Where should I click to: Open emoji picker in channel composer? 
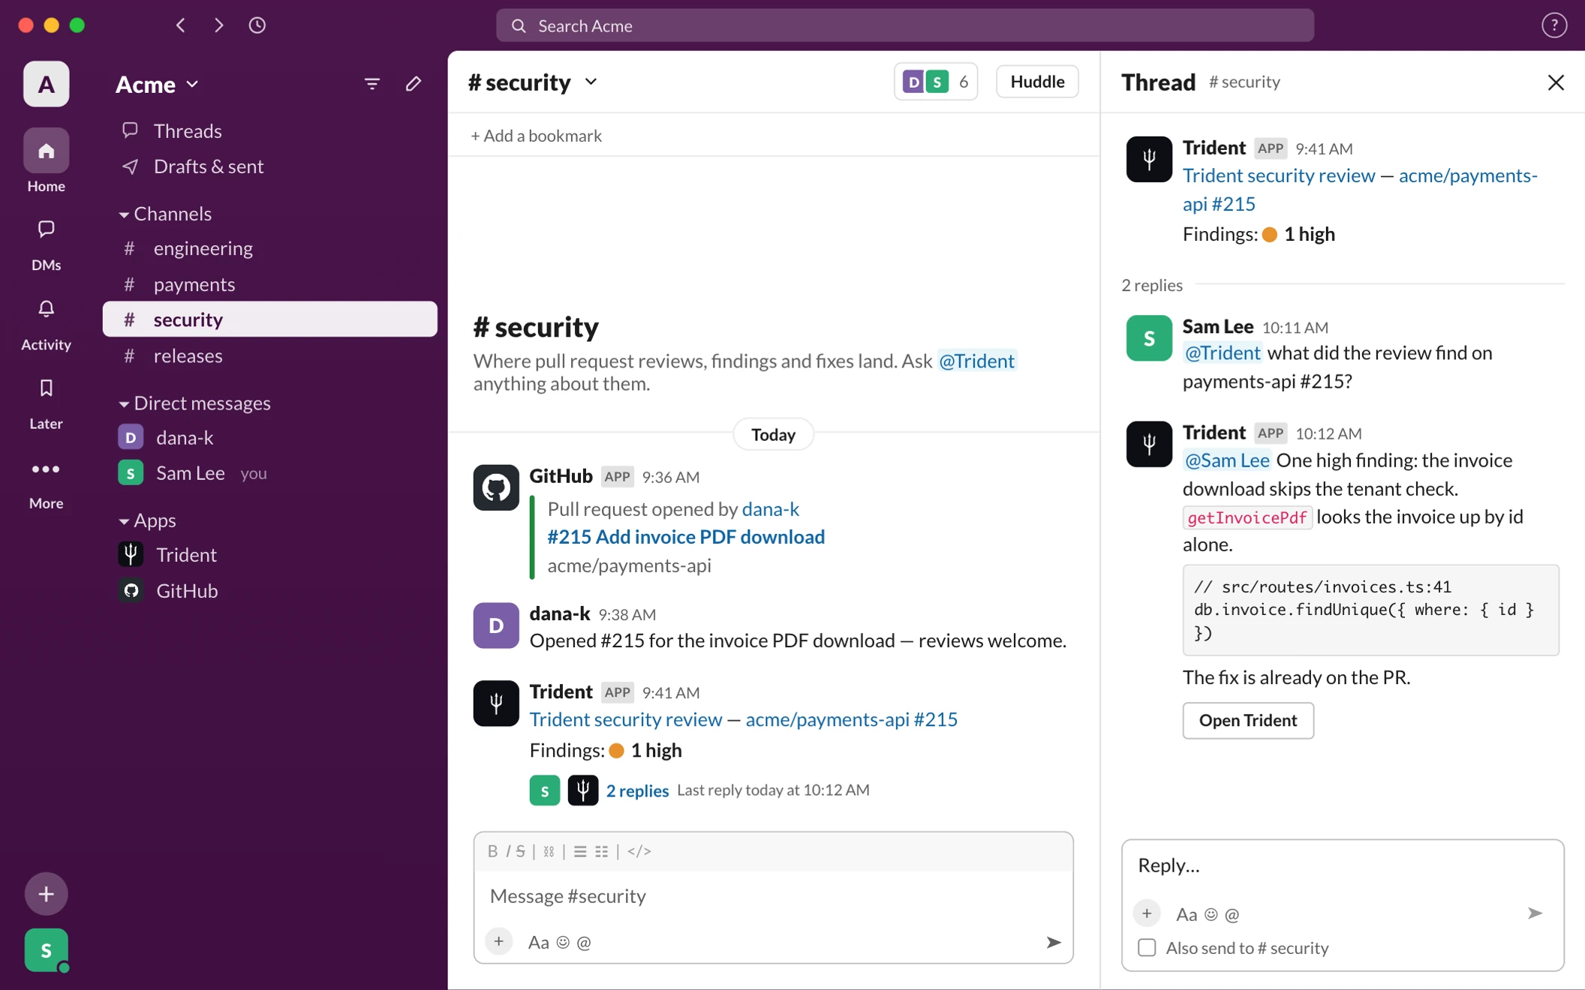[x=563, y=943]
